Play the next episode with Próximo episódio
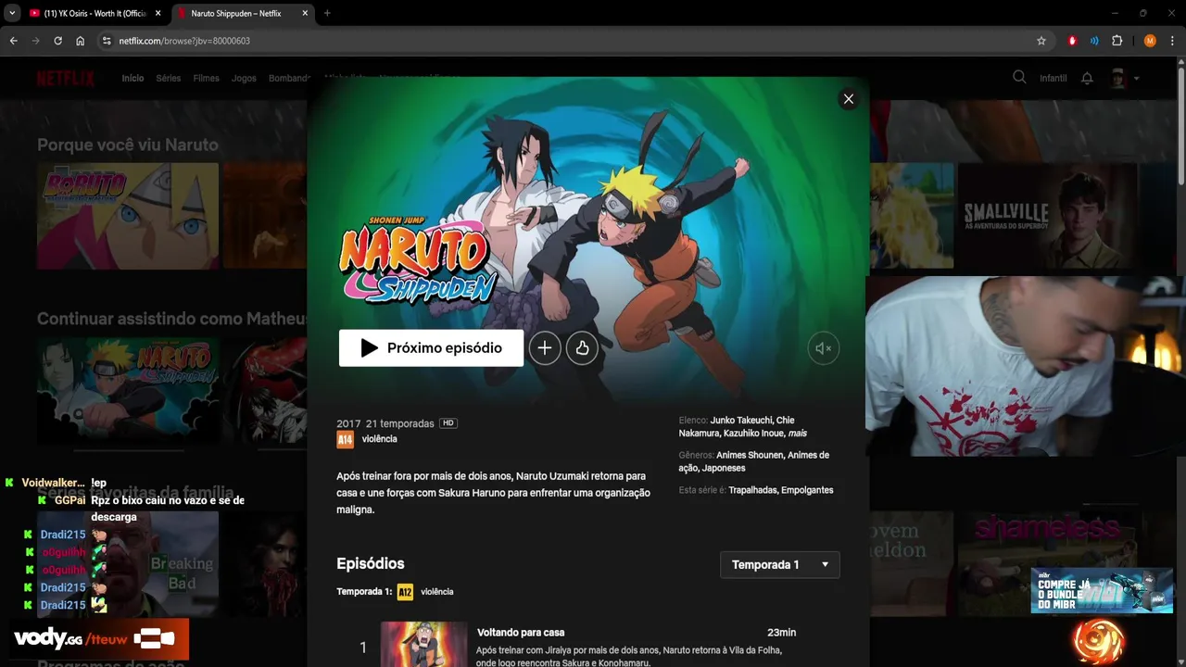The height and width of the screenshot is (667, 1186). [x=431, y=348]
